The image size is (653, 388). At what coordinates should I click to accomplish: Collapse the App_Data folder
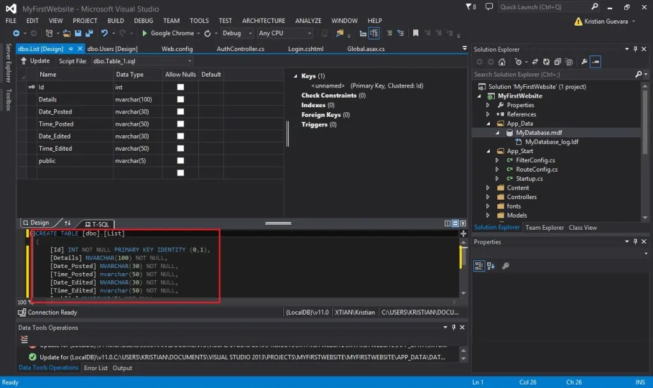pos(488,124)
